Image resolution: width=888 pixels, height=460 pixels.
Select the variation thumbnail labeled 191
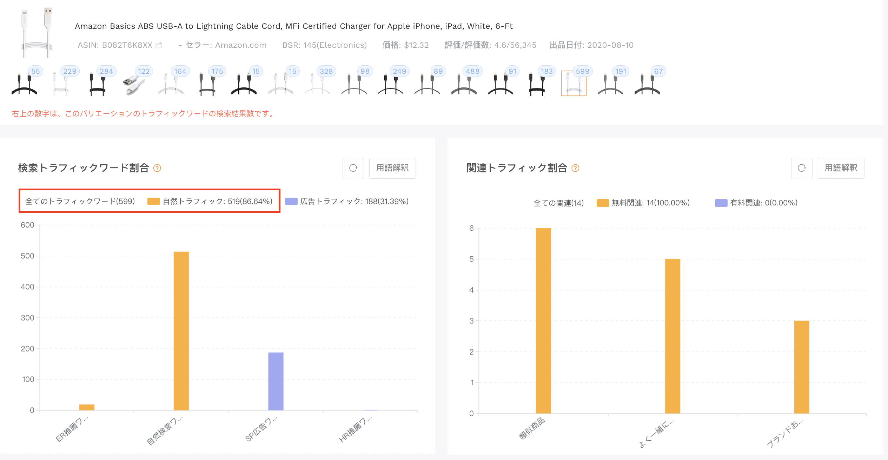pos(610,83)
